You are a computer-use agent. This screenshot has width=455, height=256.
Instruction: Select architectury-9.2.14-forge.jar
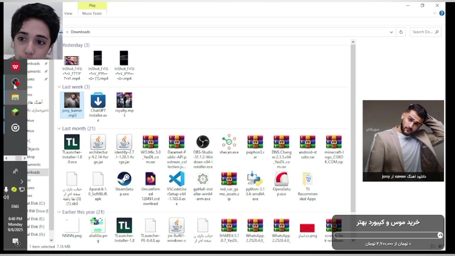98,149
